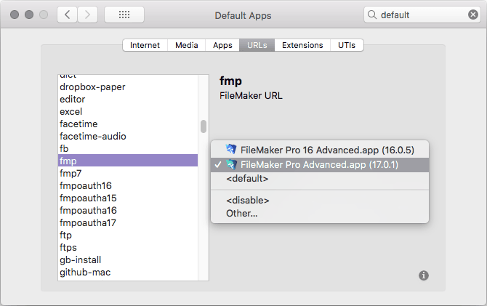This screenshot has height=306, width=487.
Task: Switch to the Extensions tab
Action: (302, 45)
